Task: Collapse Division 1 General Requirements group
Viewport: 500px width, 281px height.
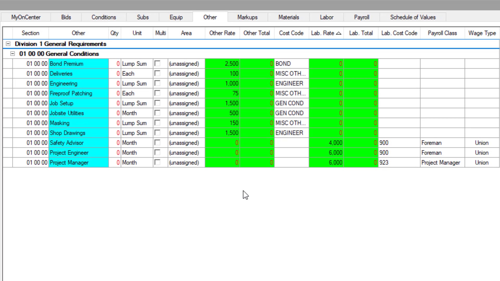Action: [8, 44]
